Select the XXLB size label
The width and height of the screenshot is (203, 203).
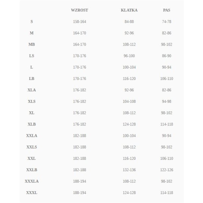coord(31,170)
